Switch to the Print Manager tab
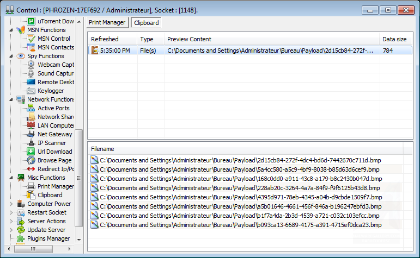This screenshot has height=258, width=420. (107, 22)
